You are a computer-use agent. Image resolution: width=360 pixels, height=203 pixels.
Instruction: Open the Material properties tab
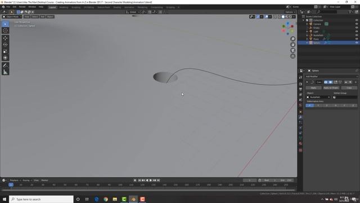[300, 143]
